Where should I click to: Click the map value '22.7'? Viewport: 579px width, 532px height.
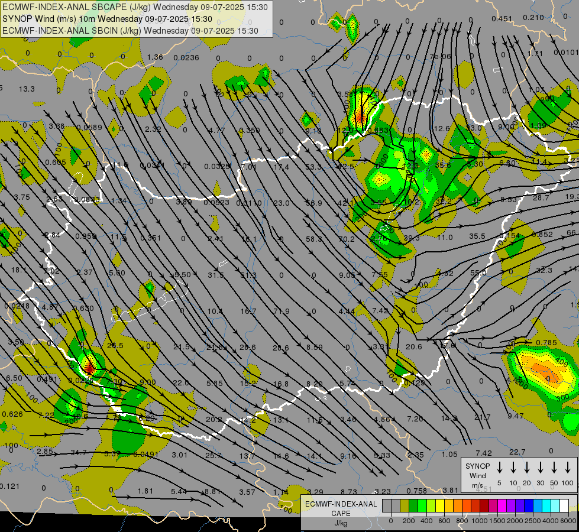(x=517, y=452)
